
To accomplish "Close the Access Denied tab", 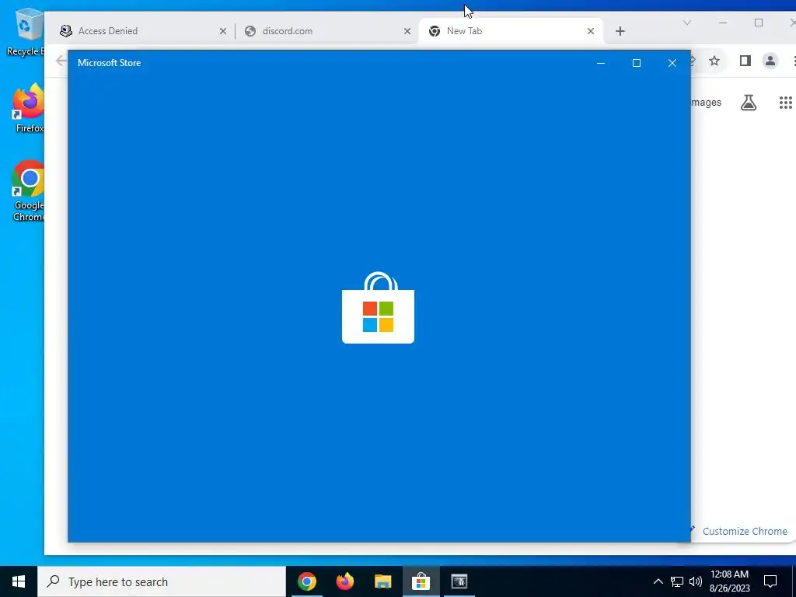I will [223, 31].
